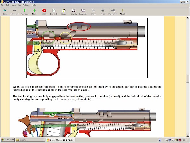
Task: Click the greyed Copy toolbar icon
Action: pyautogui.click(x=93, y=10)
